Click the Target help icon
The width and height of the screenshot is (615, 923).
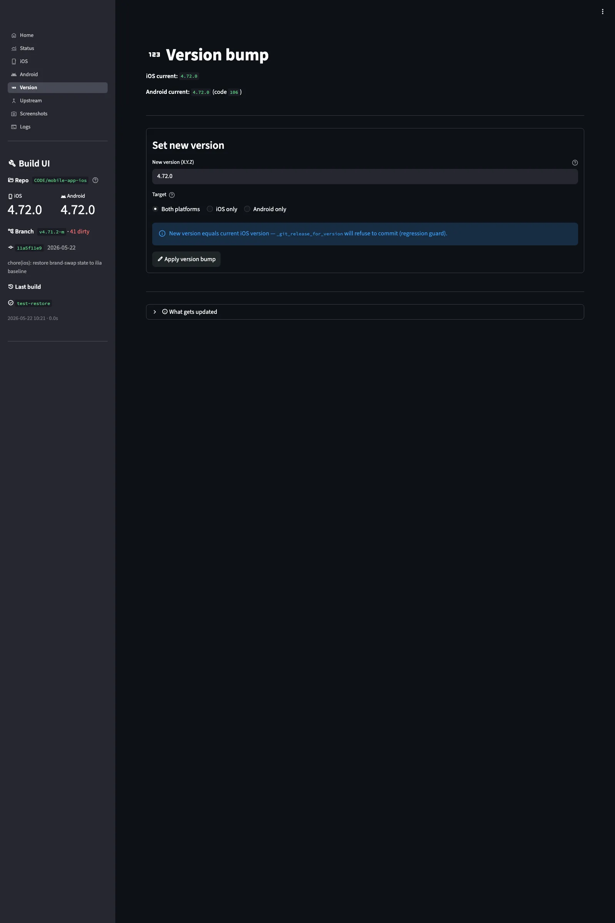point(172,195)
